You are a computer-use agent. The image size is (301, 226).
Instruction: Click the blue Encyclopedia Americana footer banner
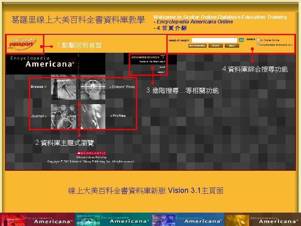click(x=188, y=219)
